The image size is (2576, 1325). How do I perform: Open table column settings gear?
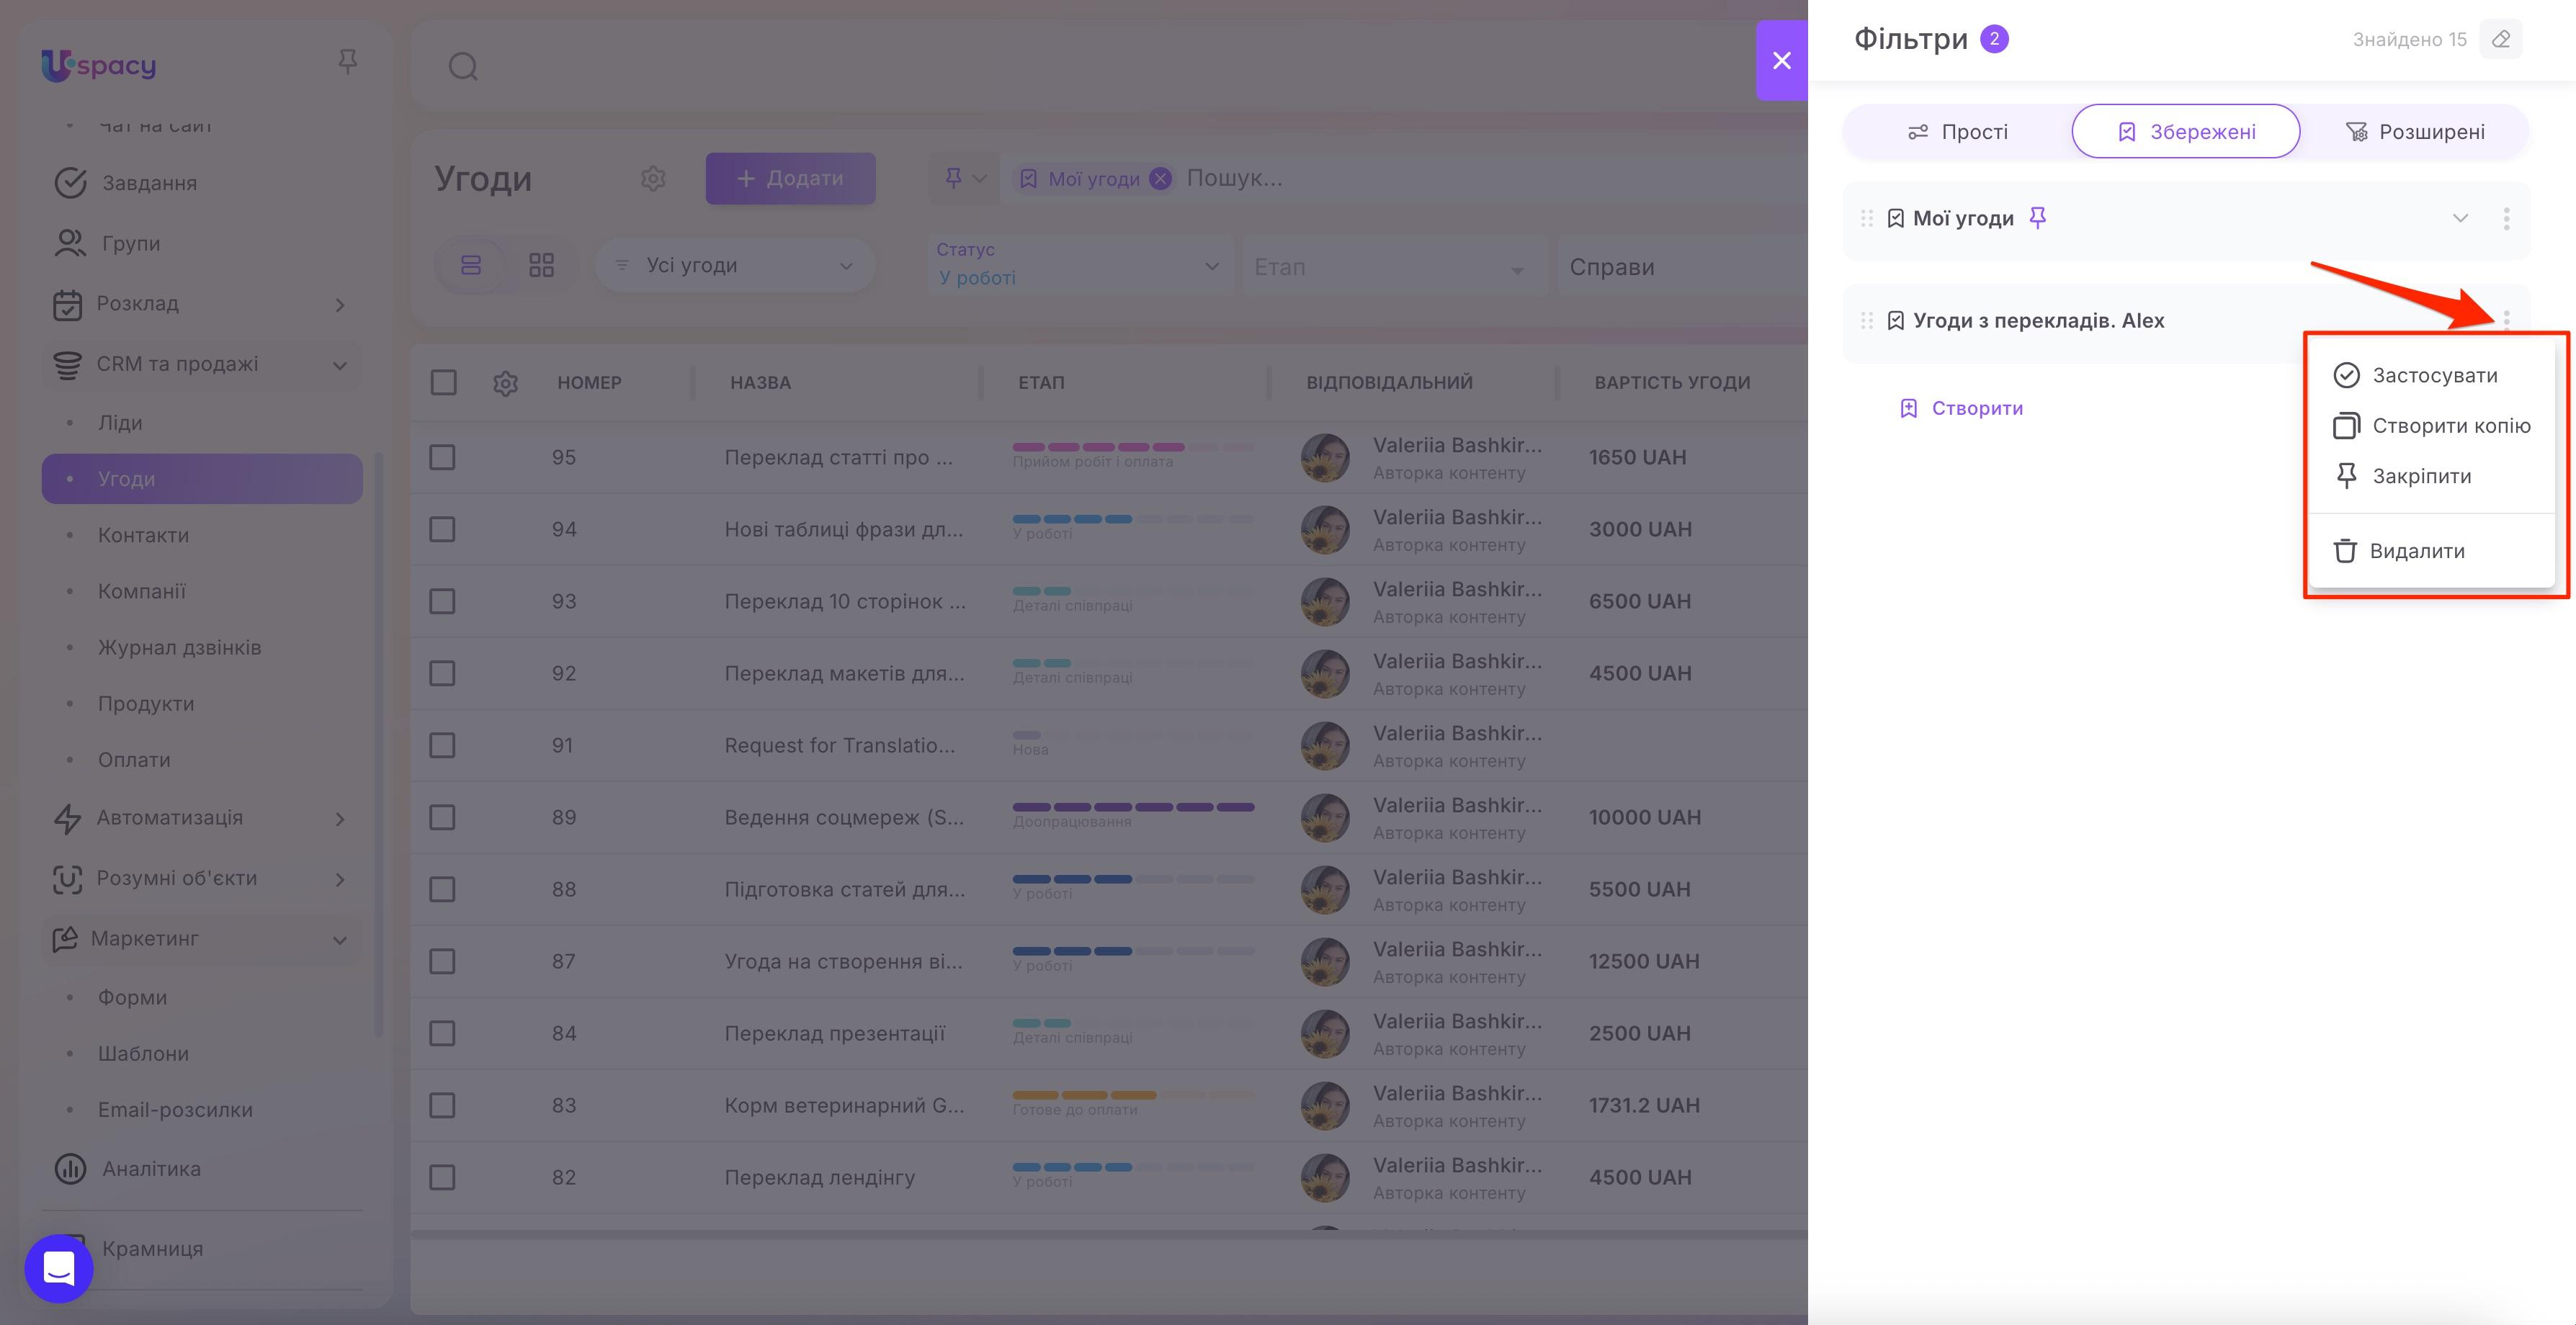(505, 383)
